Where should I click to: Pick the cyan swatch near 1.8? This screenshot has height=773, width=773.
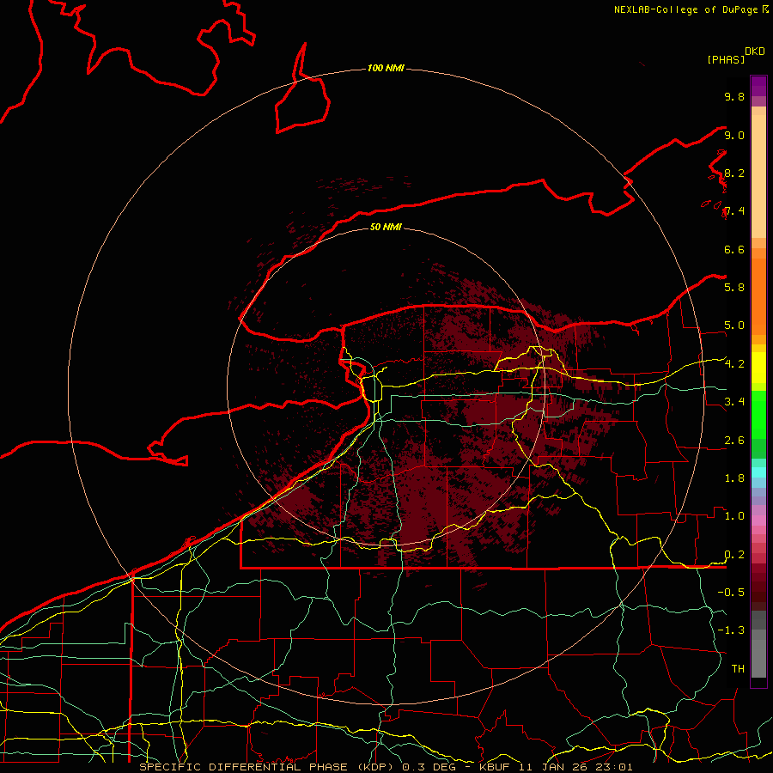point(758,472)
